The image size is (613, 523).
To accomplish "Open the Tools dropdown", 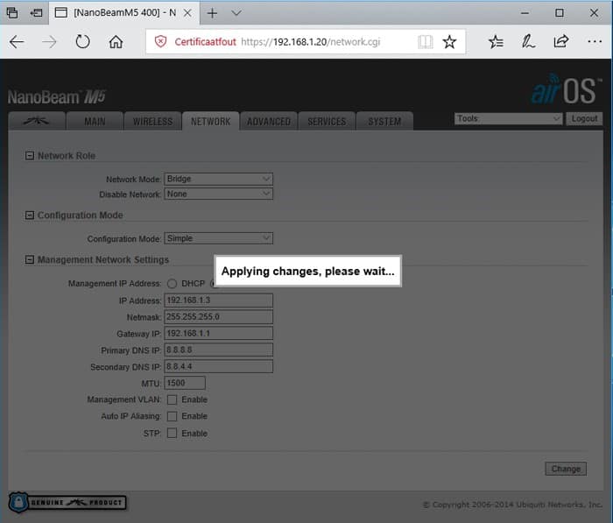I will click(508, 118).
